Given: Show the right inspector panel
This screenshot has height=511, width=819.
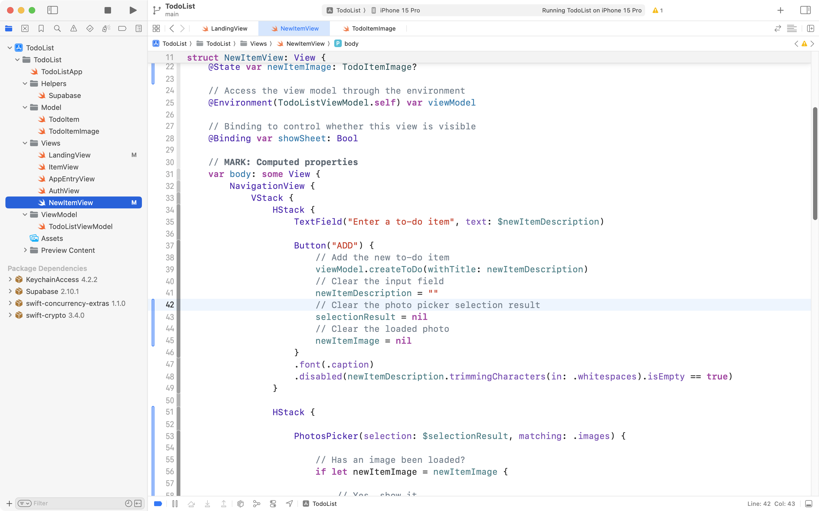Looking at the screenshot, I should click(x=805, y=10).
